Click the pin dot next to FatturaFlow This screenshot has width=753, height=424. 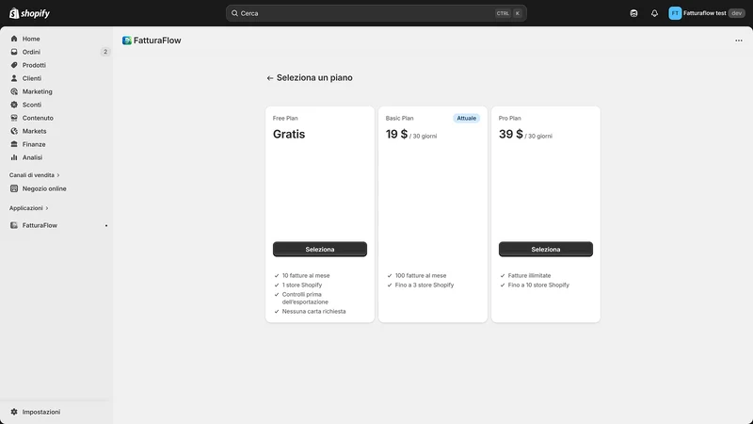[106, 225]
